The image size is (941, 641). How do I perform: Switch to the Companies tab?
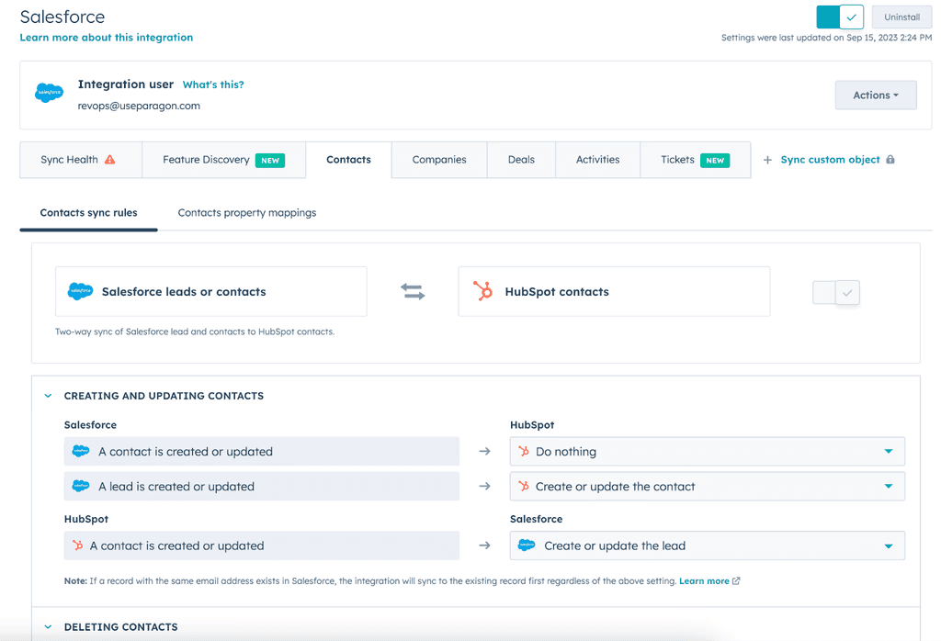(439, 160)
